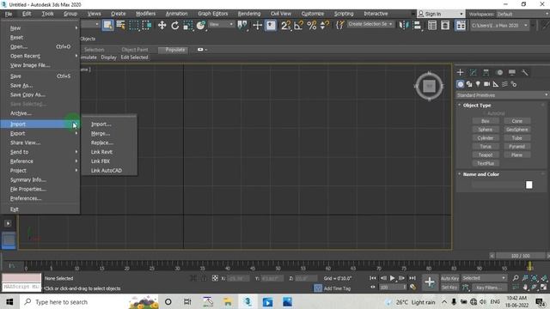Open the Display command panel tab
The image size is (550, 309).
(x=512, y=72)
